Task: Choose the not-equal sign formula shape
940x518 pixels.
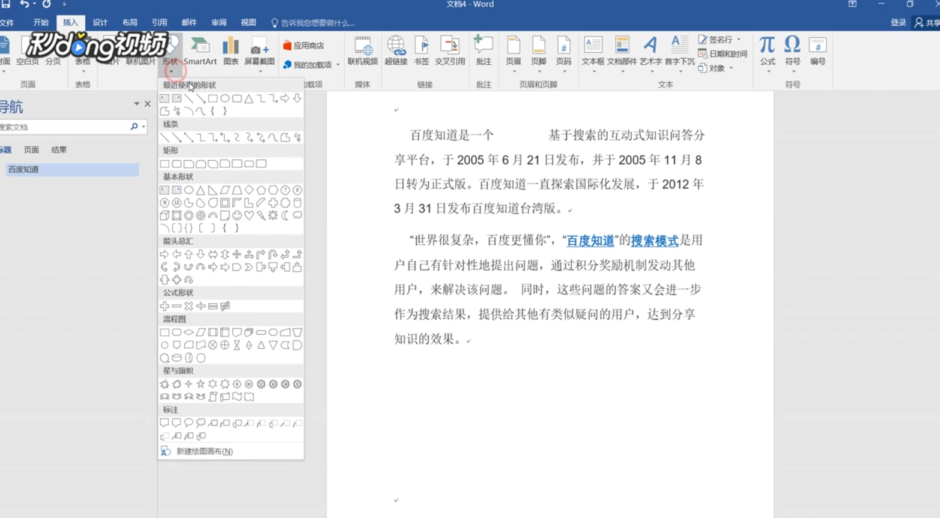Action: (225, 306)
